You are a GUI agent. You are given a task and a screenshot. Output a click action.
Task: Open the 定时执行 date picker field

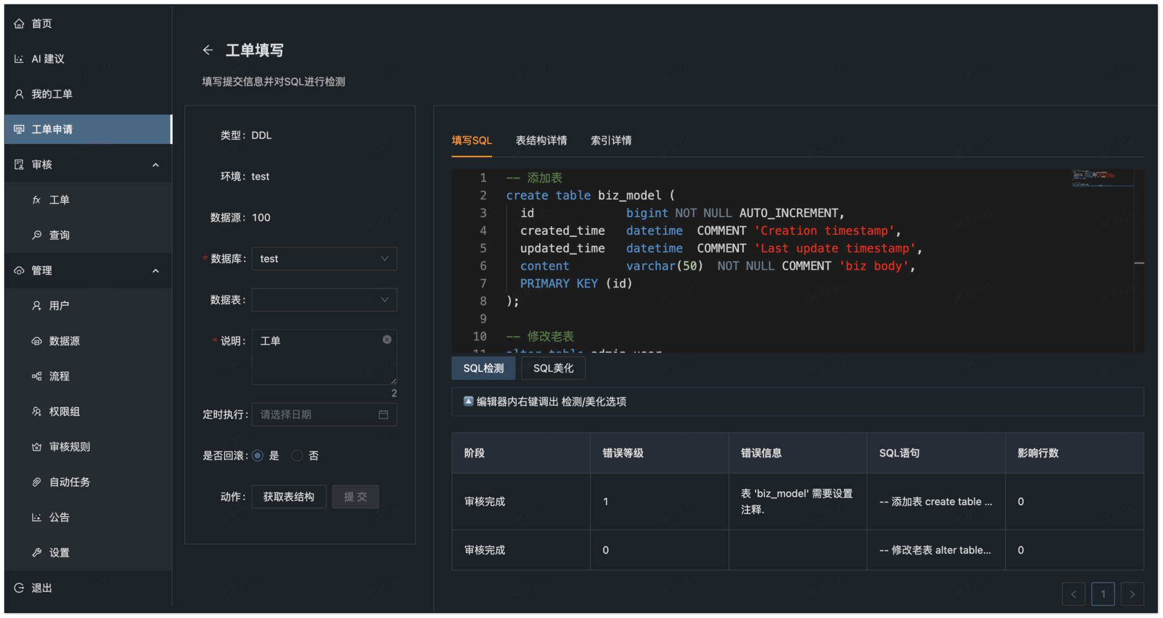tap(324, 414)
